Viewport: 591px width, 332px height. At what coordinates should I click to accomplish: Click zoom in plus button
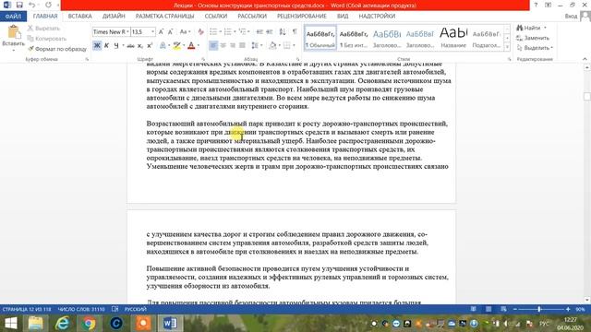pyautogui.click(x=568, y=309)
